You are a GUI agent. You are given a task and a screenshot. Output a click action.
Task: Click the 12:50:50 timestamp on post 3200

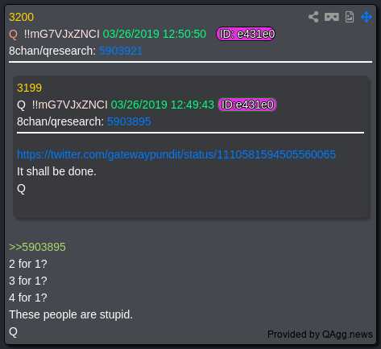click(155, 34)
